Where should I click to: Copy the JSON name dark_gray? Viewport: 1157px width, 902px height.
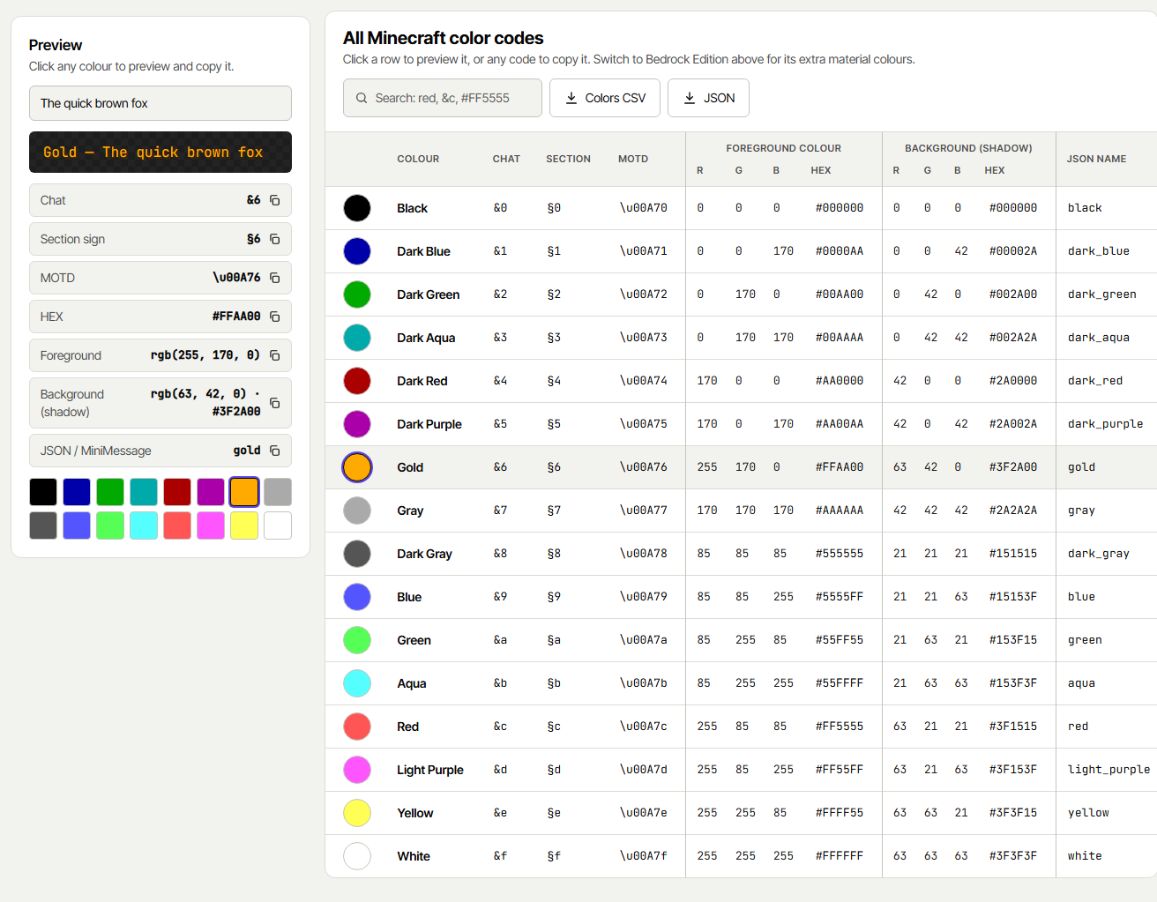(x=1098, y=554)
